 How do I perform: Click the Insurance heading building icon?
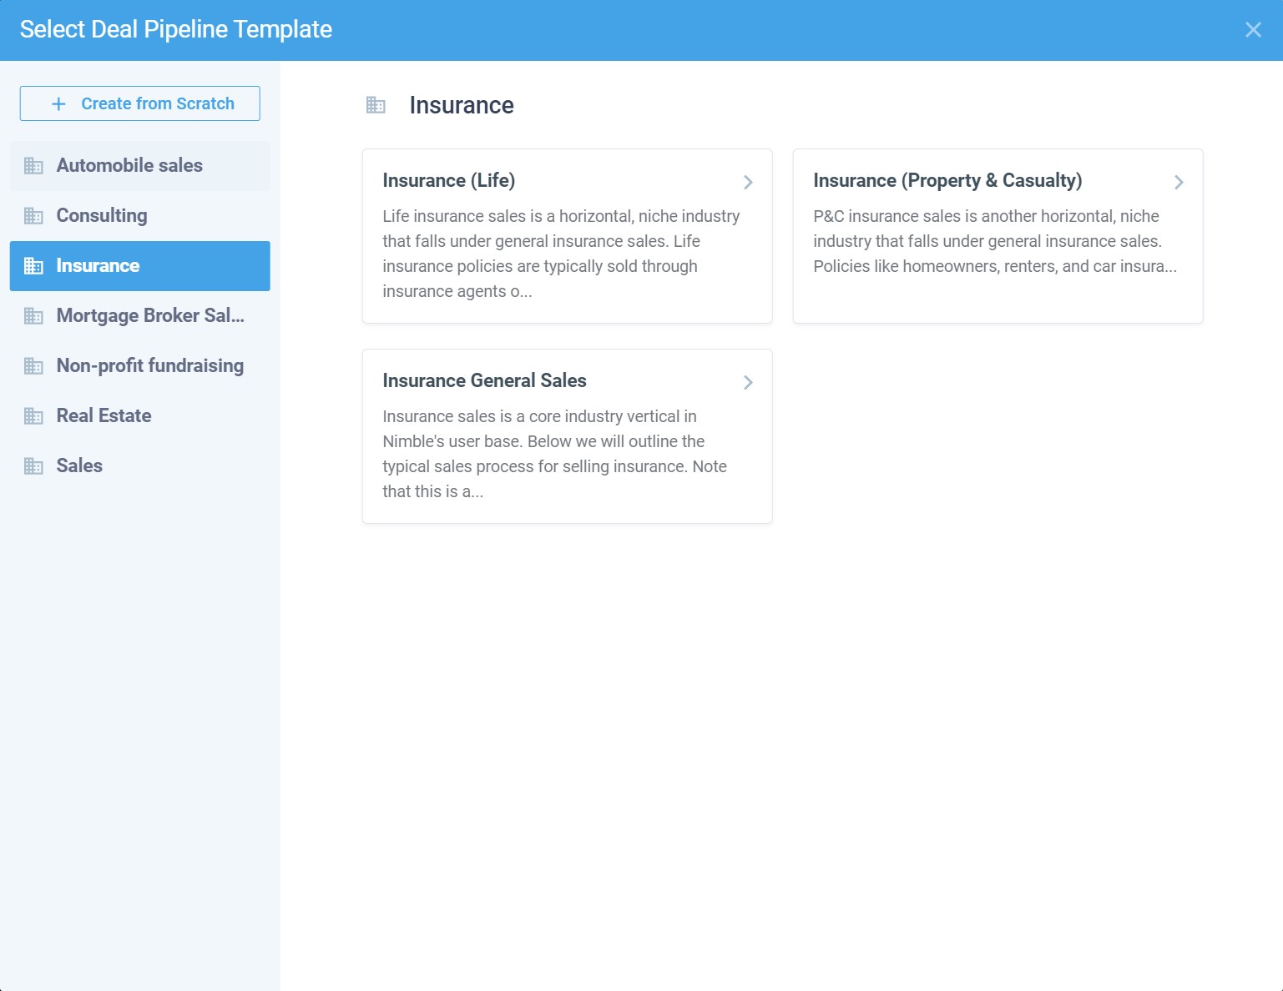(x=376, y=105)
